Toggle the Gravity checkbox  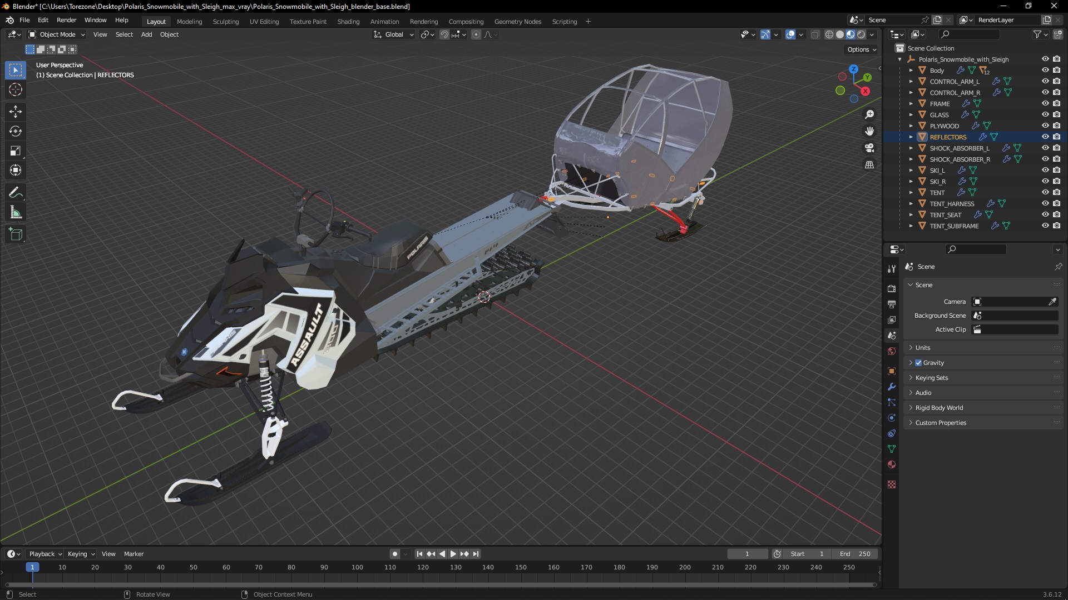coord(918,363)
